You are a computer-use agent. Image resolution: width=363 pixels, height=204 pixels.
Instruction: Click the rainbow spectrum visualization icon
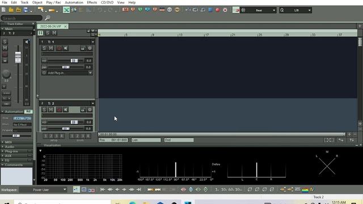tap(305, 190)
